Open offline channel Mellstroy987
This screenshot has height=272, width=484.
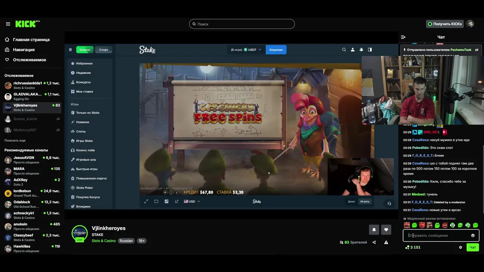click(32, 130)
